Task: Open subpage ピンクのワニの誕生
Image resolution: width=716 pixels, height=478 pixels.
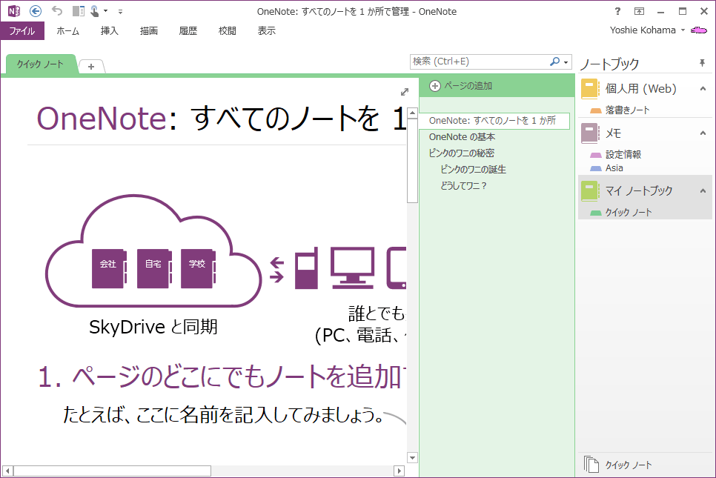Action: [473, 170]
